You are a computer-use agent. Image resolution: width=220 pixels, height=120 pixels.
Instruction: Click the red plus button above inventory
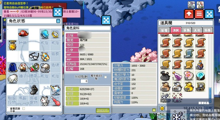(x=189, y=14)
